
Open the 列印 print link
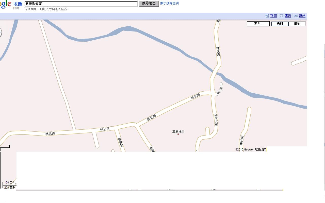coord(273,16)
